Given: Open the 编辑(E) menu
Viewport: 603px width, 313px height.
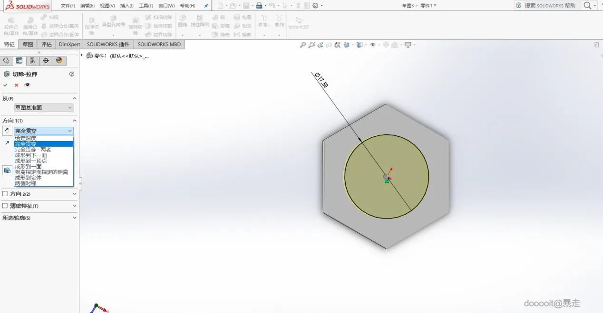Looking at the screenshot, I should (88, 6).
